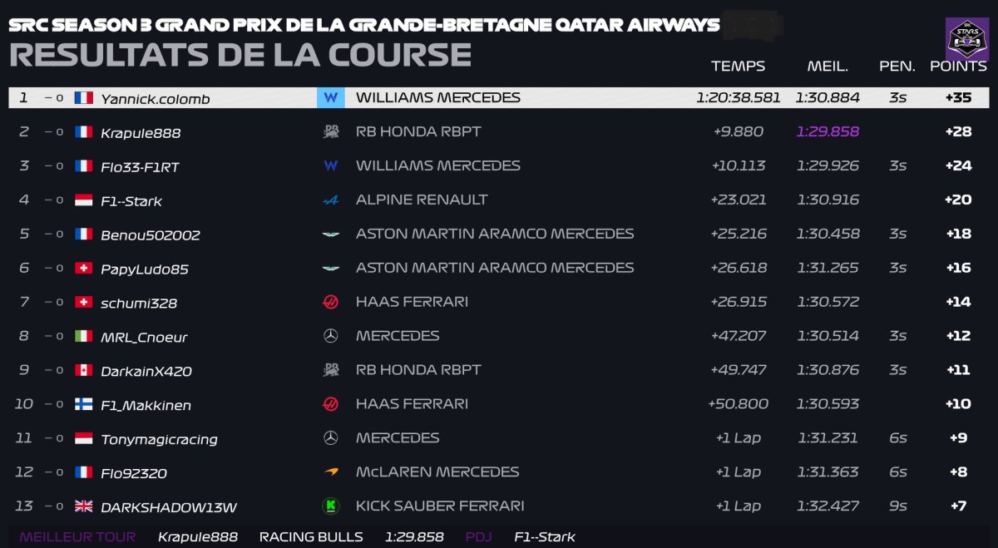Click the MEILLEUR TOUR label at bottom
This screenshot has height=548, width=998.
point(77,536)
